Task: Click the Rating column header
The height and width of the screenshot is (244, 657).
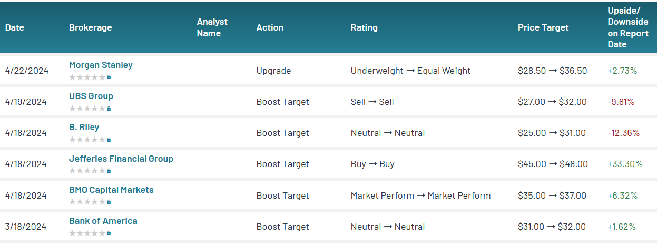Action: click(x=364, y=28)
